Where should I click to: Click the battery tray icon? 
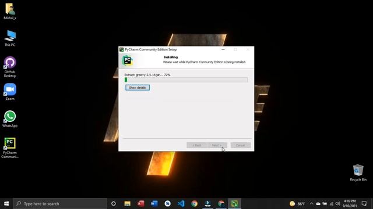[325, 204]
